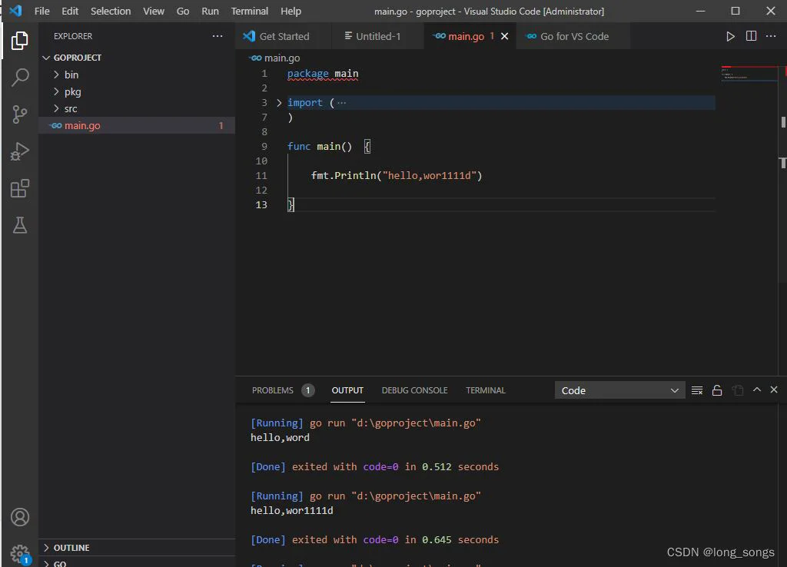The height and width of the screenshot is (567, 787).
Task: Click the '0.512 seconds' Done output line
Action: click(374, 466)
